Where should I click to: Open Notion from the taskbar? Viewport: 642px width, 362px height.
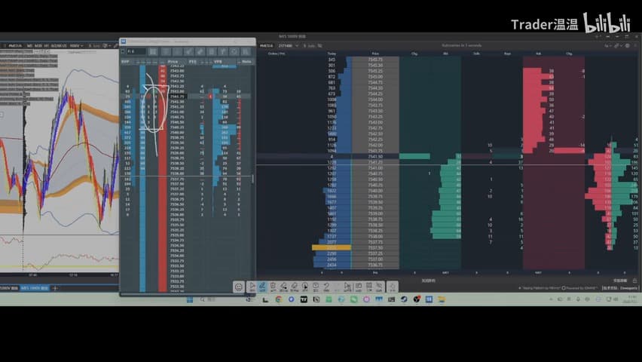[316, 299]
